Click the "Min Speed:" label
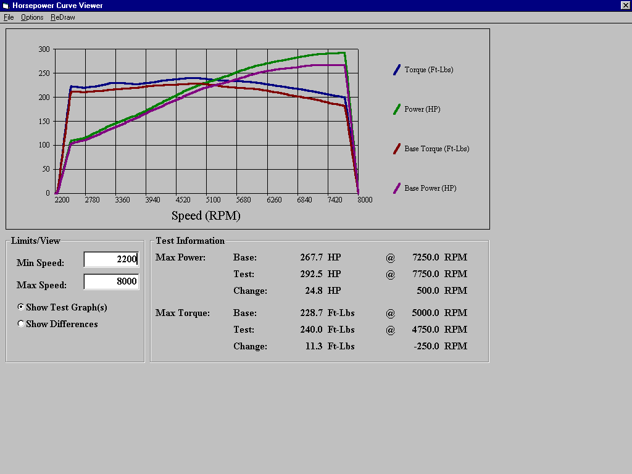 tap(40, 263)
